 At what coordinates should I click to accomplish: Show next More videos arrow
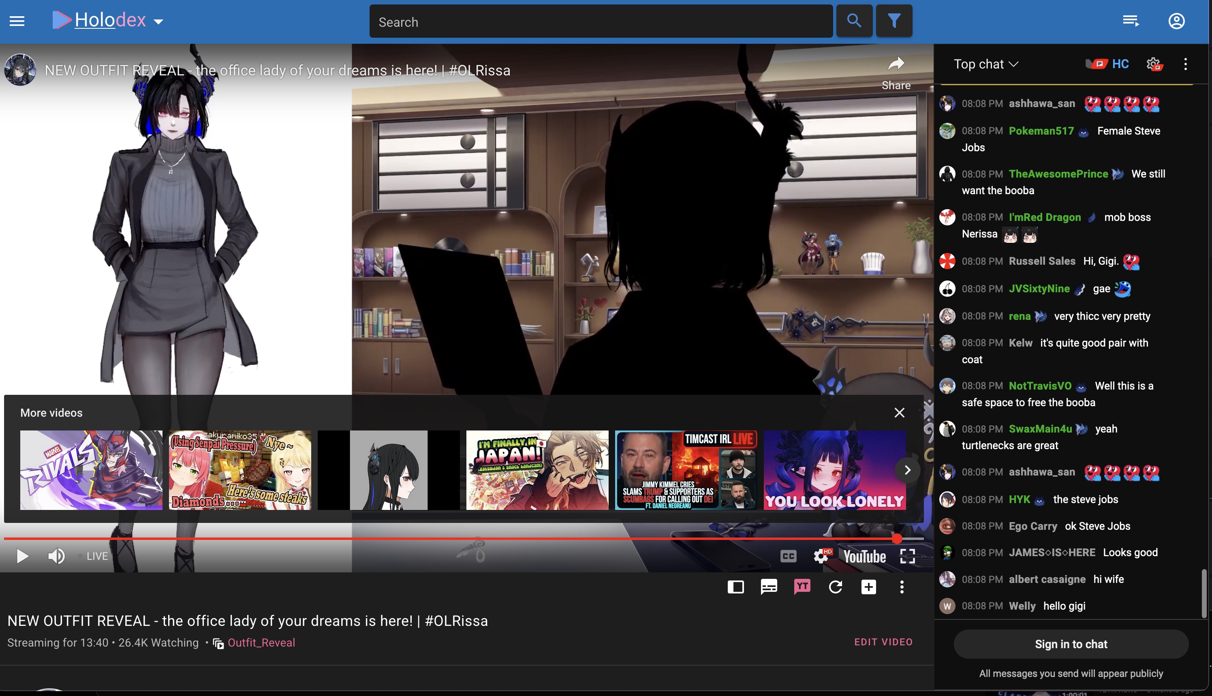pyautogui.click(x=907, y=470)
